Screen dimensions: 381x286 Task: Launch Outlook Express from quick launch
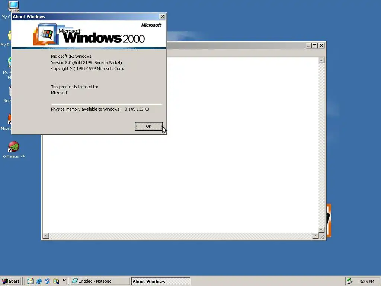tap(47, 281)
